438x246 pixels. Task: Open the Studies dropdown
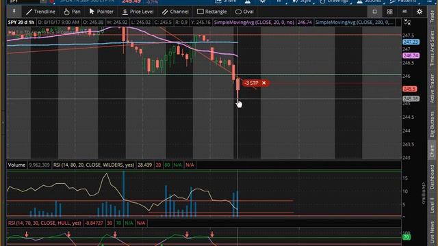coord(369,1)
